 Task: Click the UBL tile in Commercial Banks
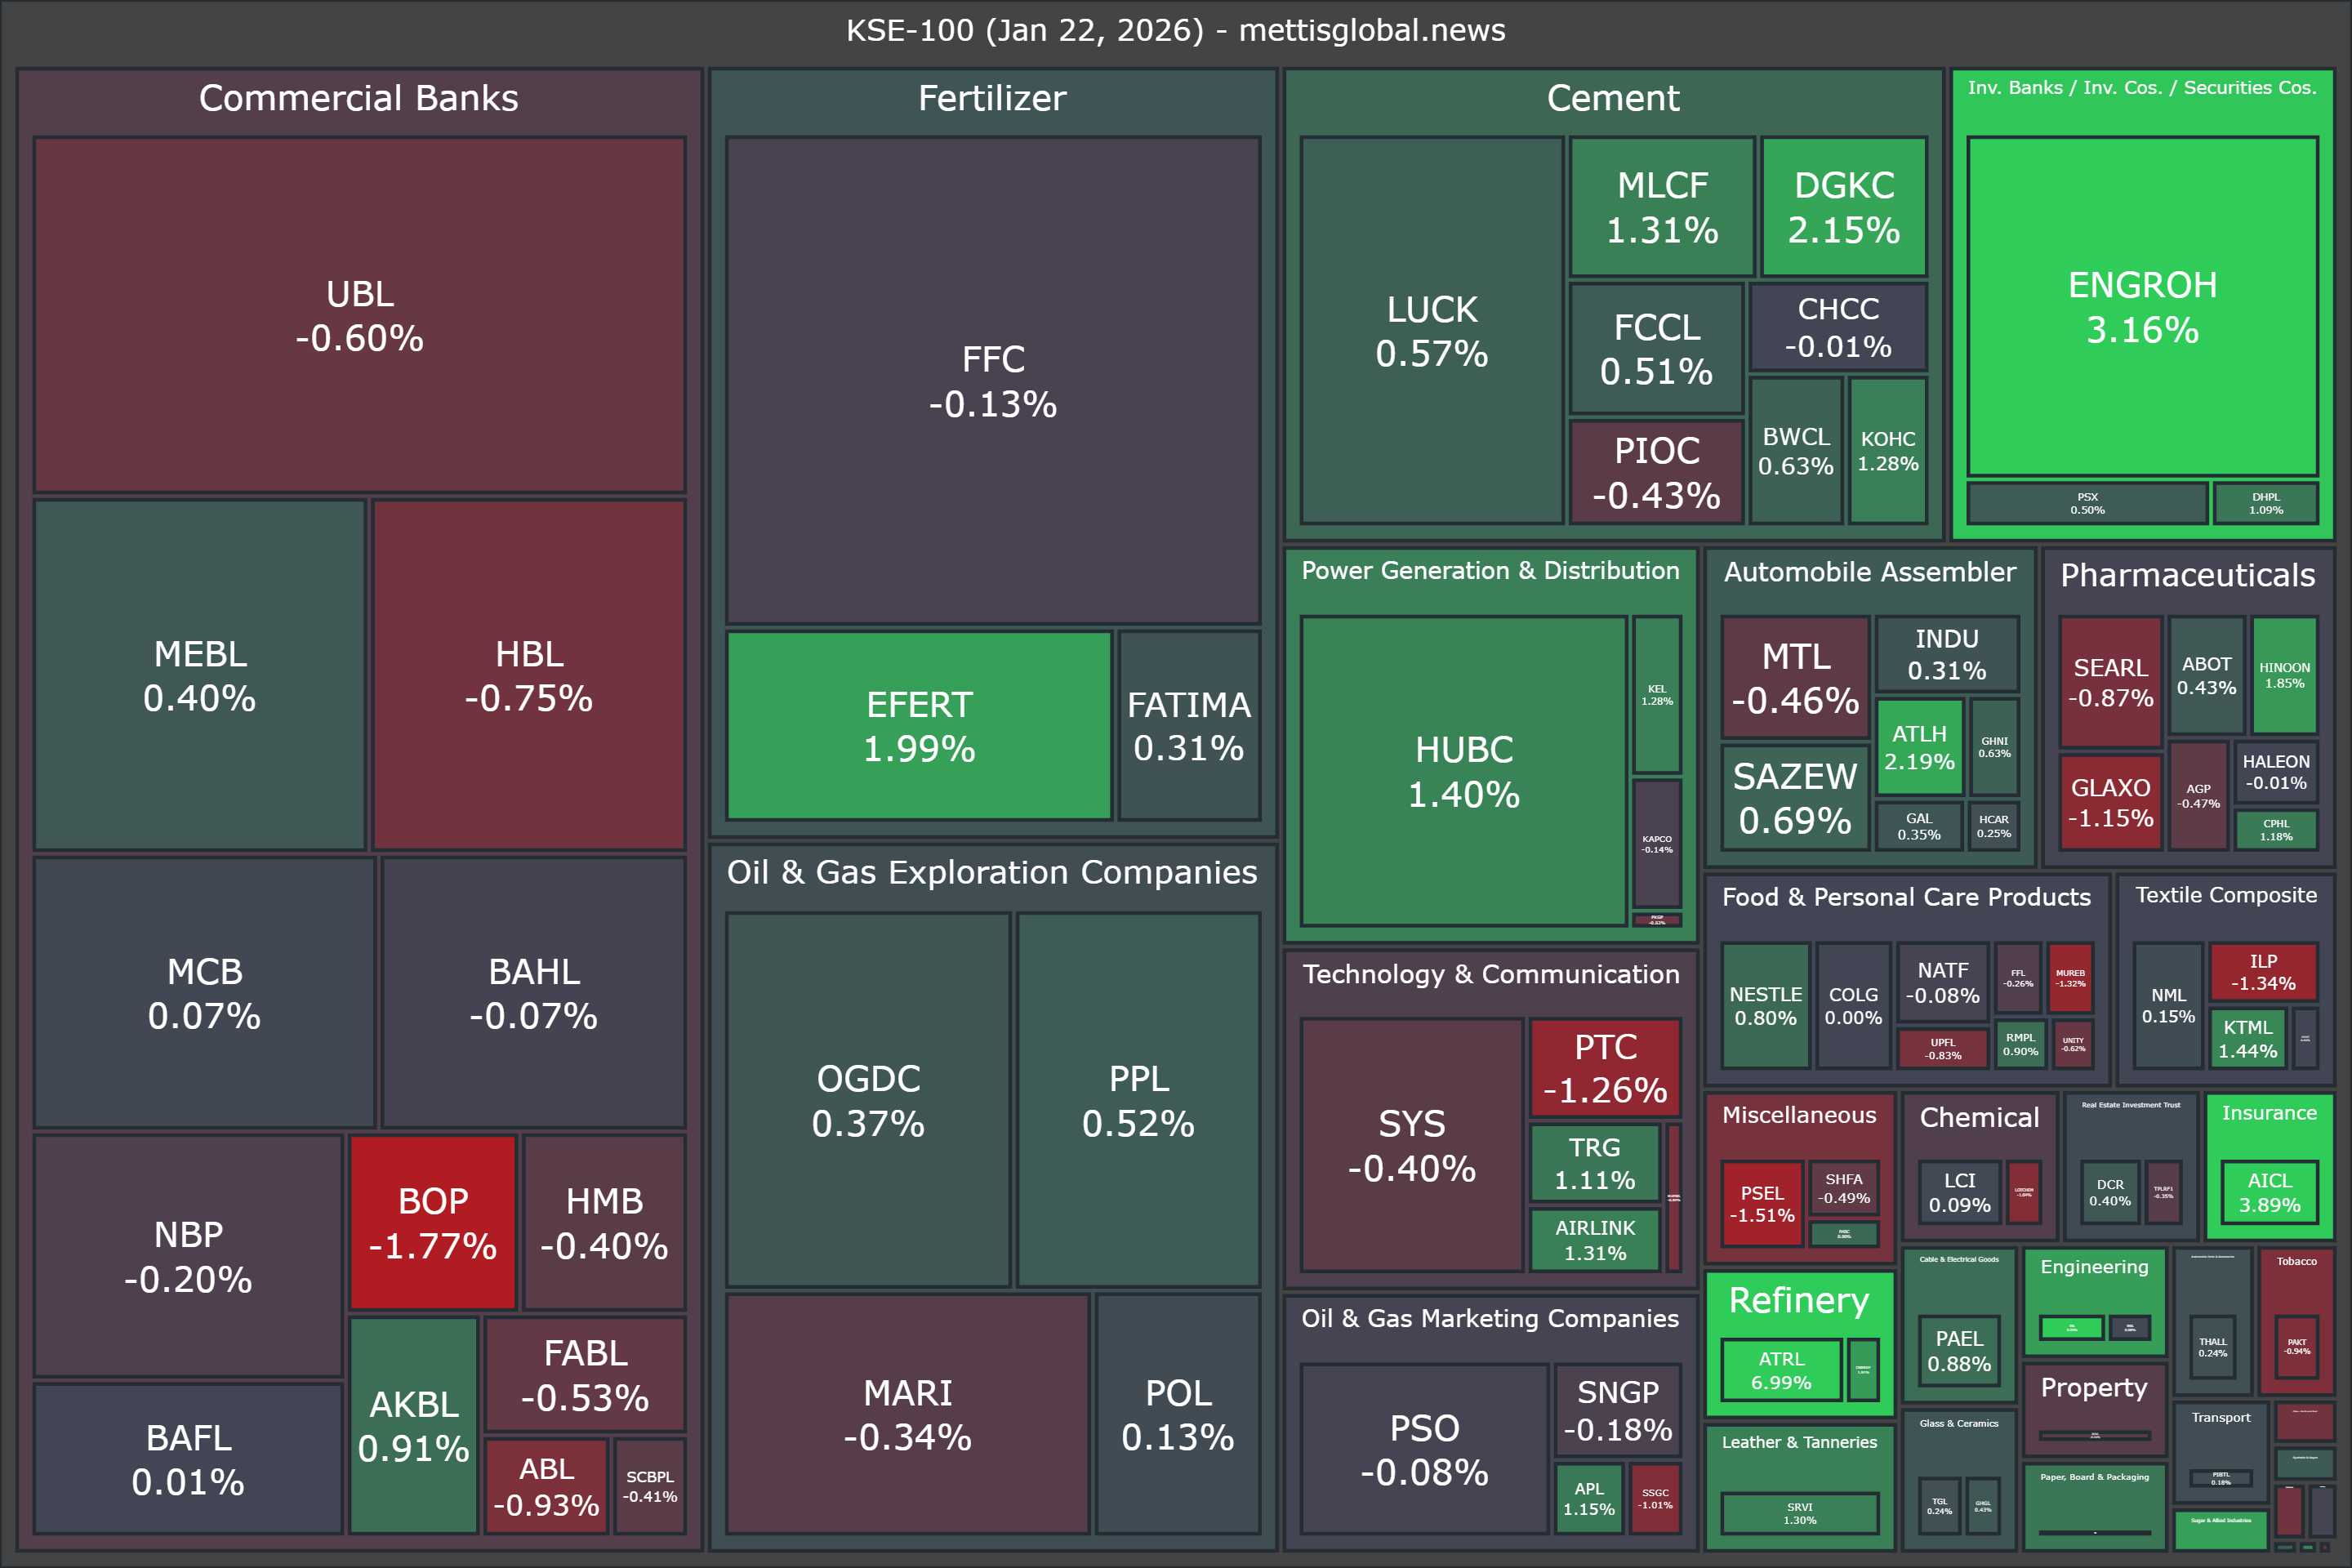click(x=359, y=315)
